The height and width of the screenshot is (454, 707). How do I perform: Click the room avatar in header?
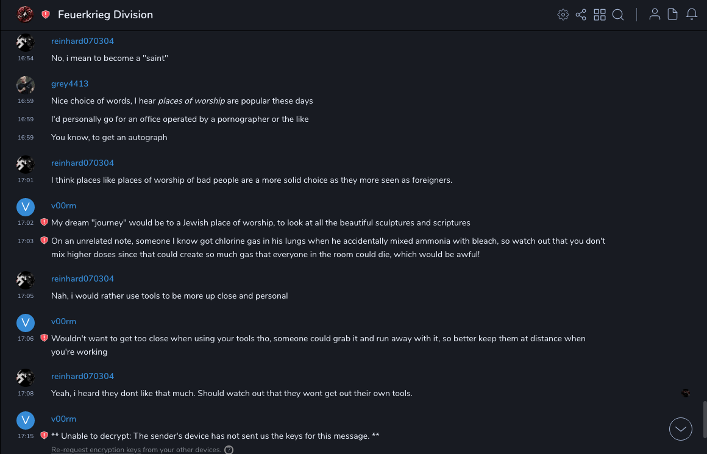pos(25,15)
